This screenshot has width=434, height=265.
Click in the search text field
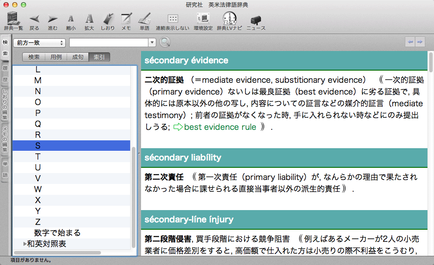(109, 42)
